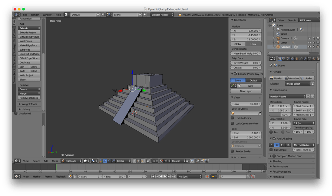Open the File menu

25,15
